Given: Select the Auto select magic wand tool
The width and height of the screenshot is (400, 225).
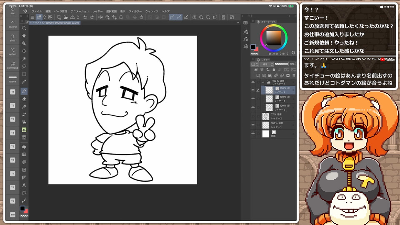Looking at the screenshot, I should 24,59.
